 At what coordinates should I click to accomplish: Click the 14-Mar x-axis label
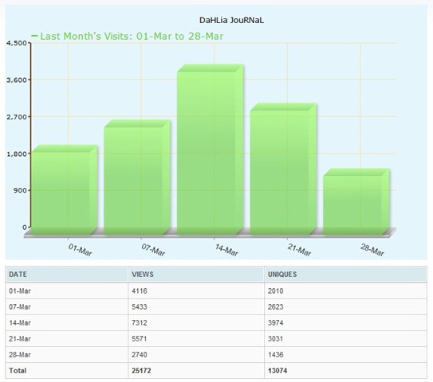pyautogui.click(x=226, y=250)
